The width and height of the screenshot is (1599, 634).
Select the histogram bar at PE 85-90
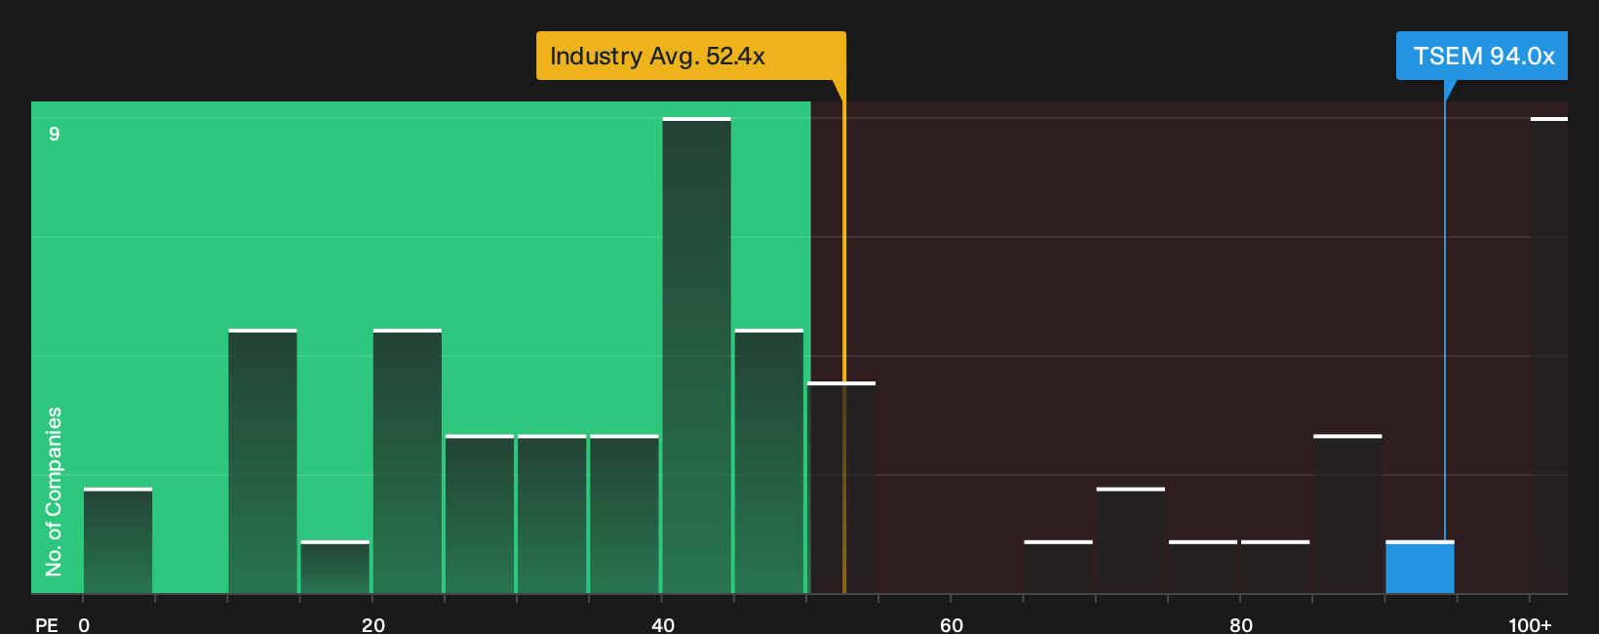point(1347,514)
